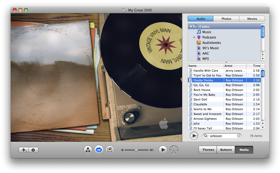This screenshot has height=173, width=280.
Task: Zoom the window with green button
Action: 26,10
